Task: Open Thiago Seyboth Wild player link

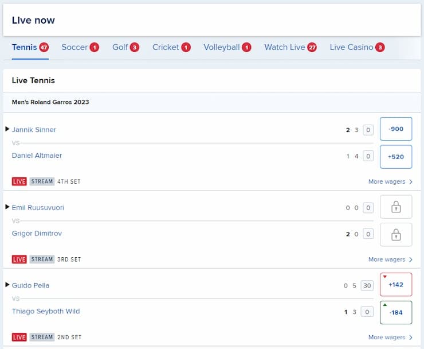Action: click(46, 311)
